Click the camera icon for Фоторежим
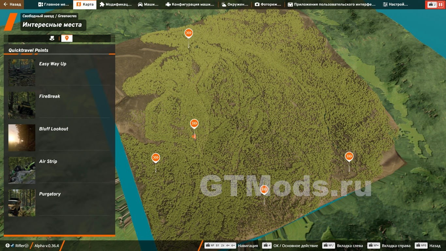The height and width of the screenshot is (251, 446). [x=257, y=5]
